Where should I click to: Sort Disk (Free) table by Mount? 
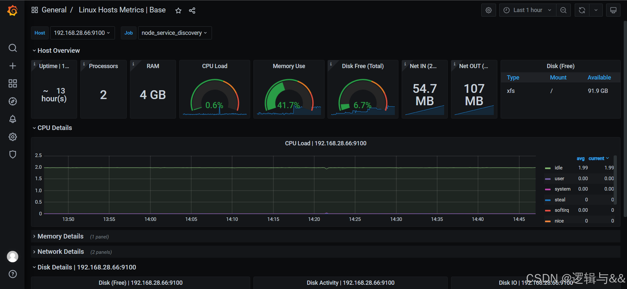tap(558, 78)
